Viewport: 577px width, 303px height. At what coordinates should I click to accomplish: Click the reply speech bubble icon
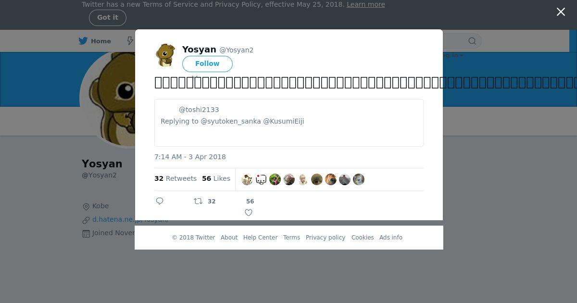[x=160, y=201]
